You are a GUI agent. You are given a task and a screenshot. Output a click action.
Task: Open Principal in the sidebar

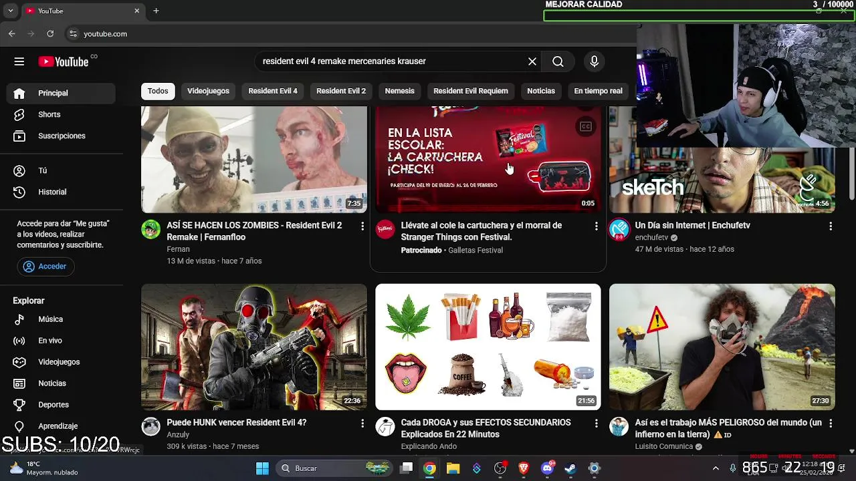[x=62, y=93]
